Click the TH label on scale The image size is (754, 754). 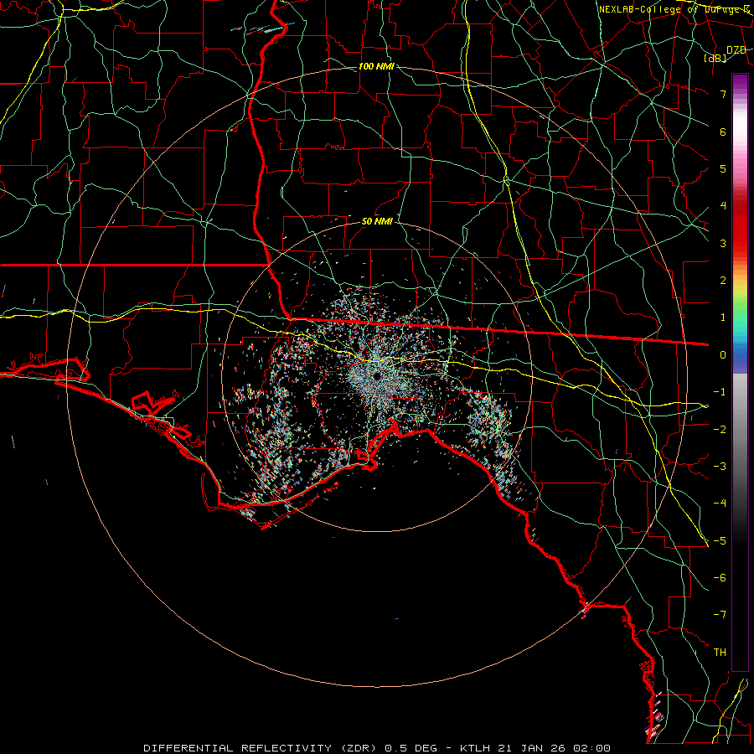click(x=720, y=653)
